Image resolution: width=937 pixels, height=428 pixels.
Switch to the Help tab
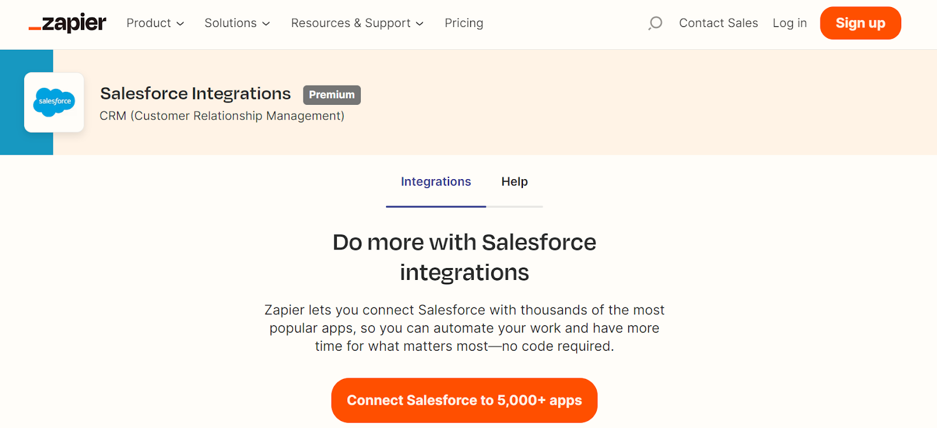coord(514,182)
